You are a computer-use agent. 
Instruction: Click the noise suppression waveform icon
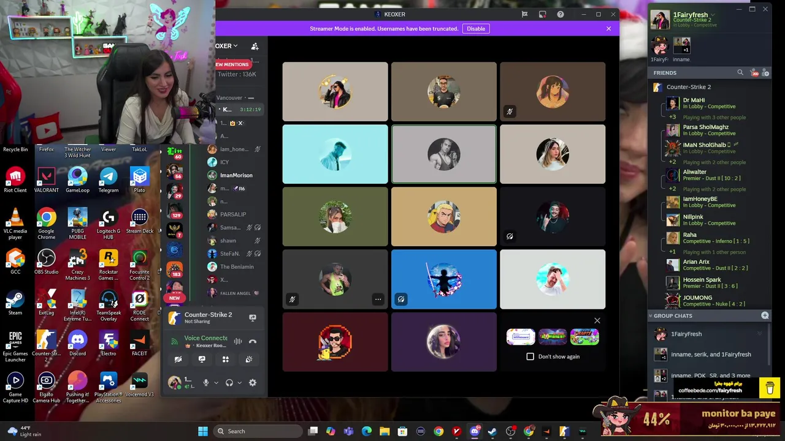point(238,341)
